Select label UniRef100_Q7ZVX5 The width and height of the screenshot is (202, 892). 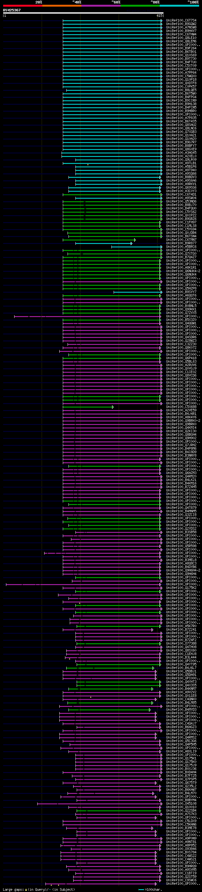[181, 313]
